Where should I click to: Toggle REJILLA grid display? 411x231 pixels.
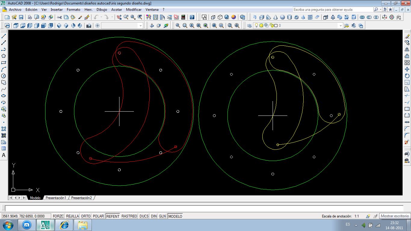73,216
